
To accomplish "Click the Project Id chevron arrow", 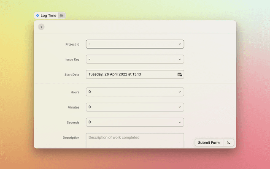I will (x=180, y=44).
